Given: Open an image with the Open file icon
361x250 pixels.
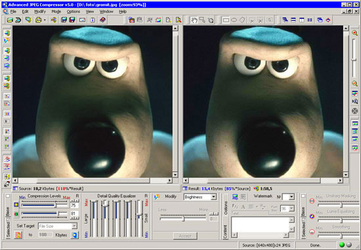Looking at the screenshot, I should click(x=10, y=20).
